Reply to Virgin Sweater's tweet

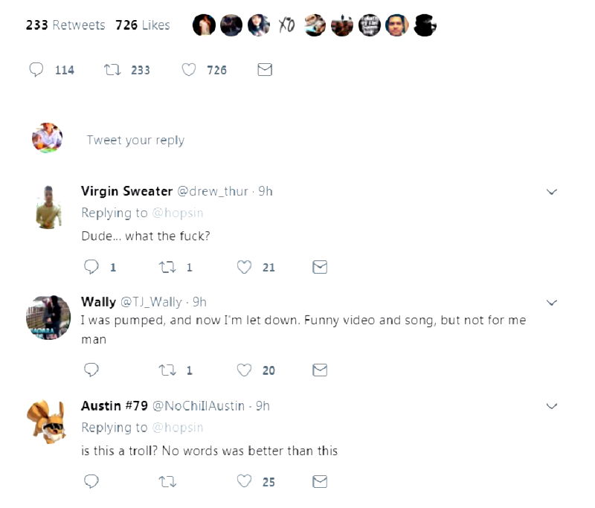pos(91,266)
